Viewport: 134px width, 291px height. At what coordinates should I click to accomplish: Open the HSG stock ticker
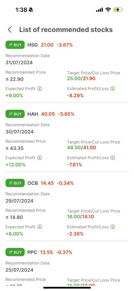[x=32, y=45]
